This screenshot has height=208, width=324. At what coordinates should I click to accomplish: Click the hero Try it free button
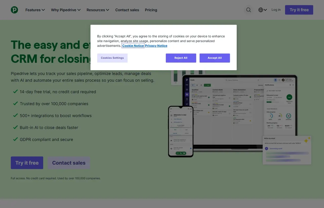click(27, 163)
